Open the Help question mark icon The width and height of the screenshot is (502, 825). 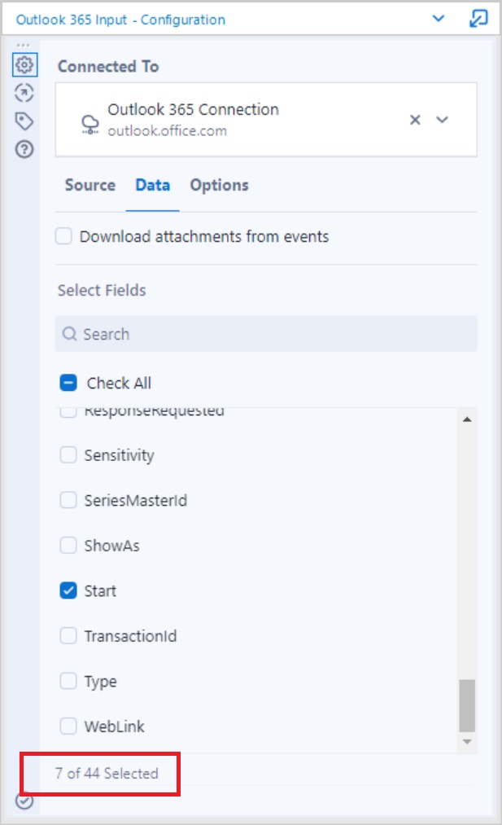pyautogui.click(x=24, y=149)
